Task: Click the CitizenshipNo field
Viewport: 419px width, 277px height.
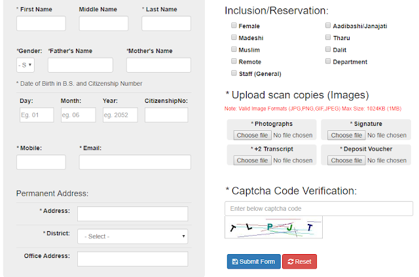Action: tap(166, 115)
